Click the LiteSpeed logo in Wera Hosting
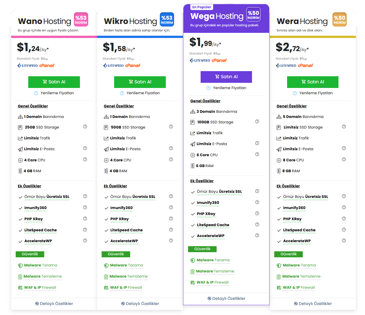 [286, 65]
